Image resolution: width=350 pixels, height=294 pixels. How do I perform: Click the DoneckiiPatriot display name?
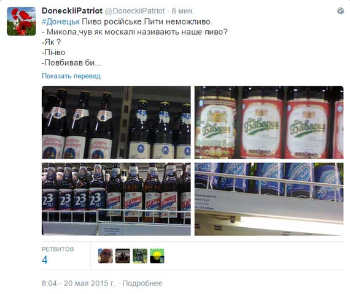point(72,10)
